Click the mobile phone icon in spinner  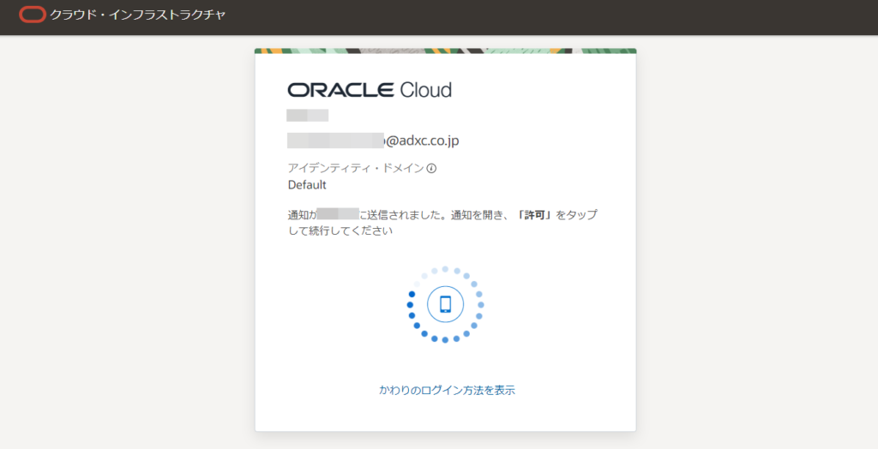(x=445, y=304)
